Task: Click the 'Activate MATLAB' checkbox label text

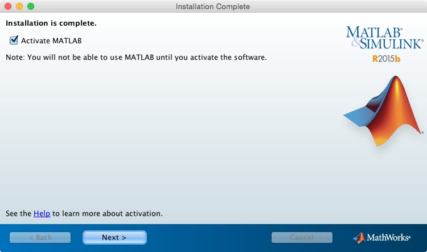Action: tap(51, 41)
